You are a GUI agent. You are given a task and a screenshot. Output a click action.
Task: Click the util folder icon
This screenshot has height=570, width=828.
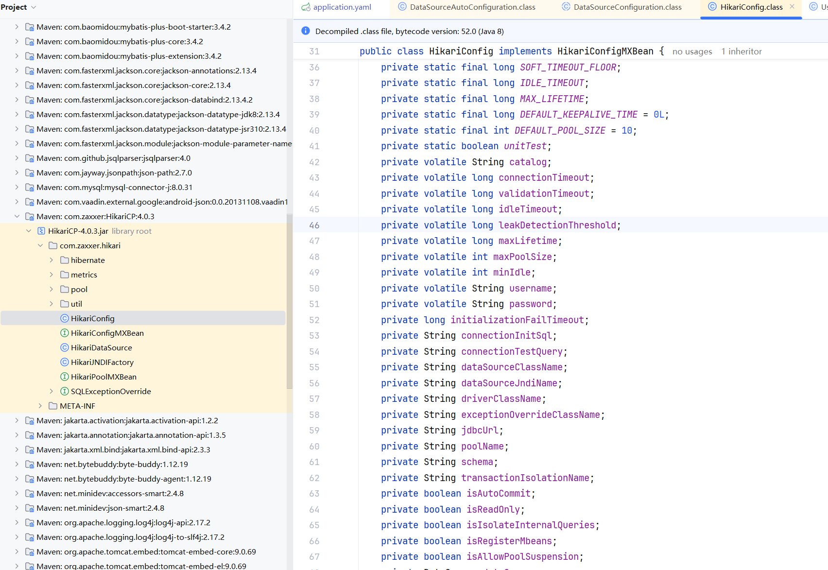click(x=65, y=304)
